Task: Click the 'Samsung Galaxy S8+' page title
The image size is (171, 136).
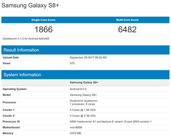Action: click(30, 5)
